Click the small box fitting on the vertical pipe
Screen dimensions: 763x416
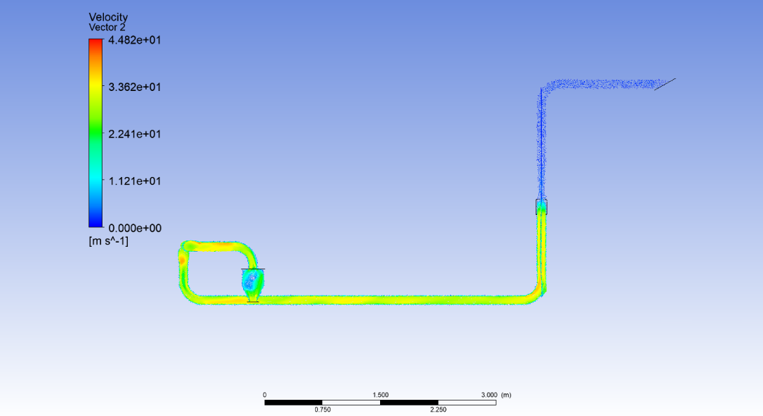542,207
